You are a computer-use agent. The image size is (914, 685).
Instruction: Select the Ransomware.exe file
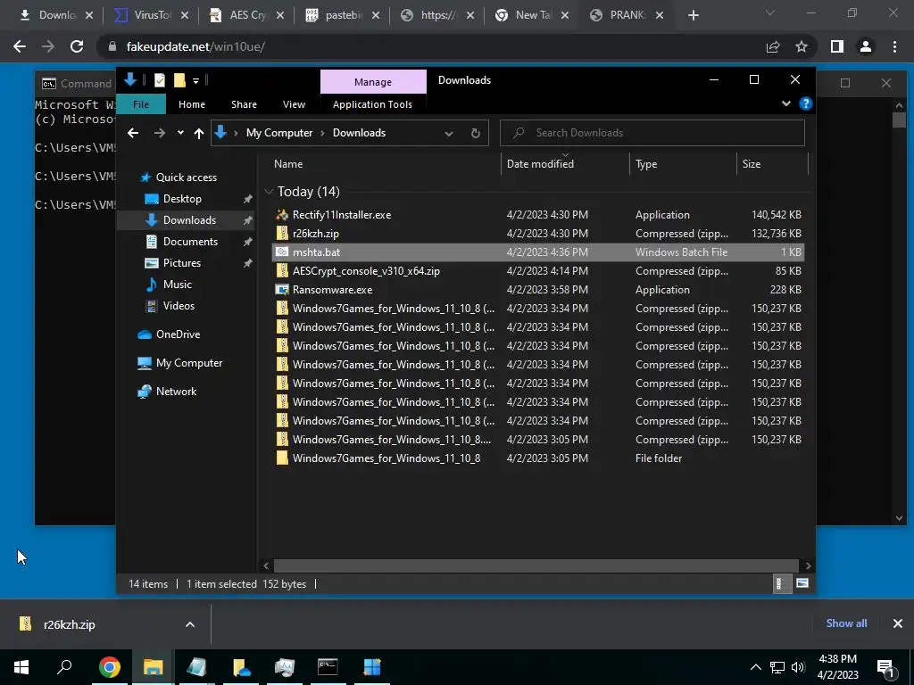(332, 290)
